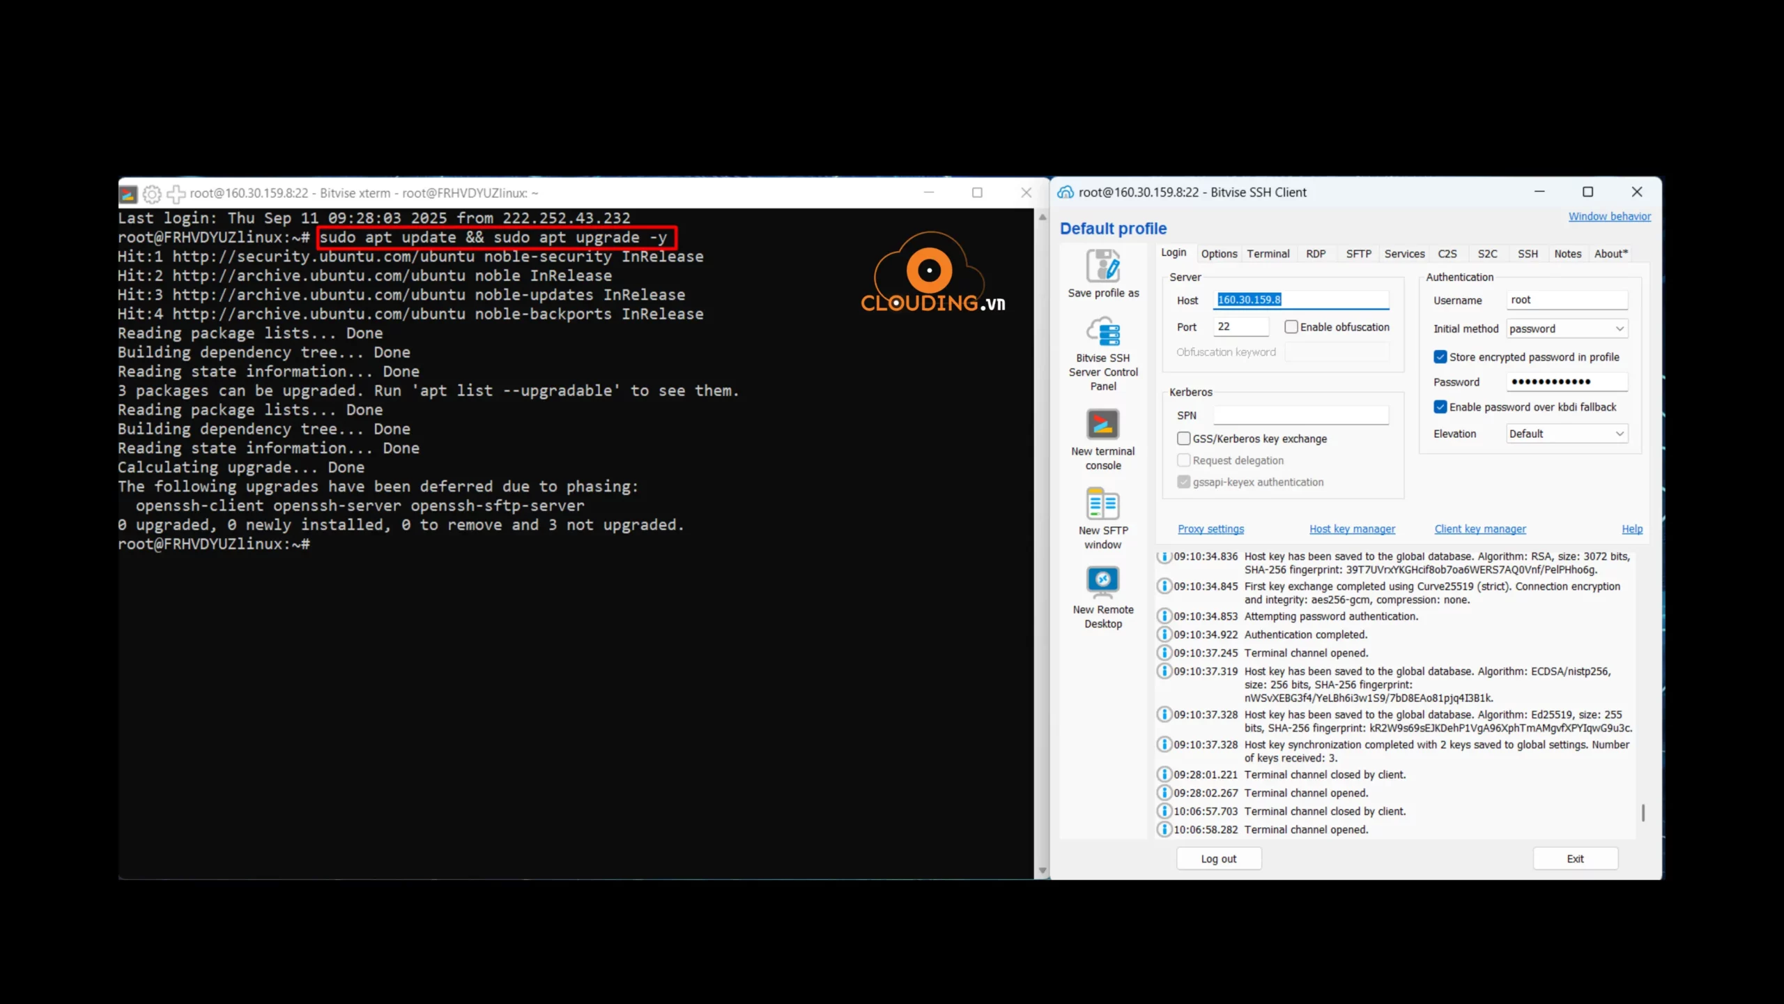Image resolution: width=1784 pixels, height=1004 pixels.
Task: Click info icon for Authentication completed log
Action: click(1164, 634)
